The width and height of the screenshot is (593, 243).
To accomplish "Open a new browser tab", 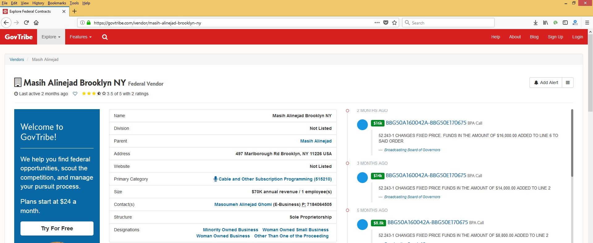I will [x=74, y=11].
